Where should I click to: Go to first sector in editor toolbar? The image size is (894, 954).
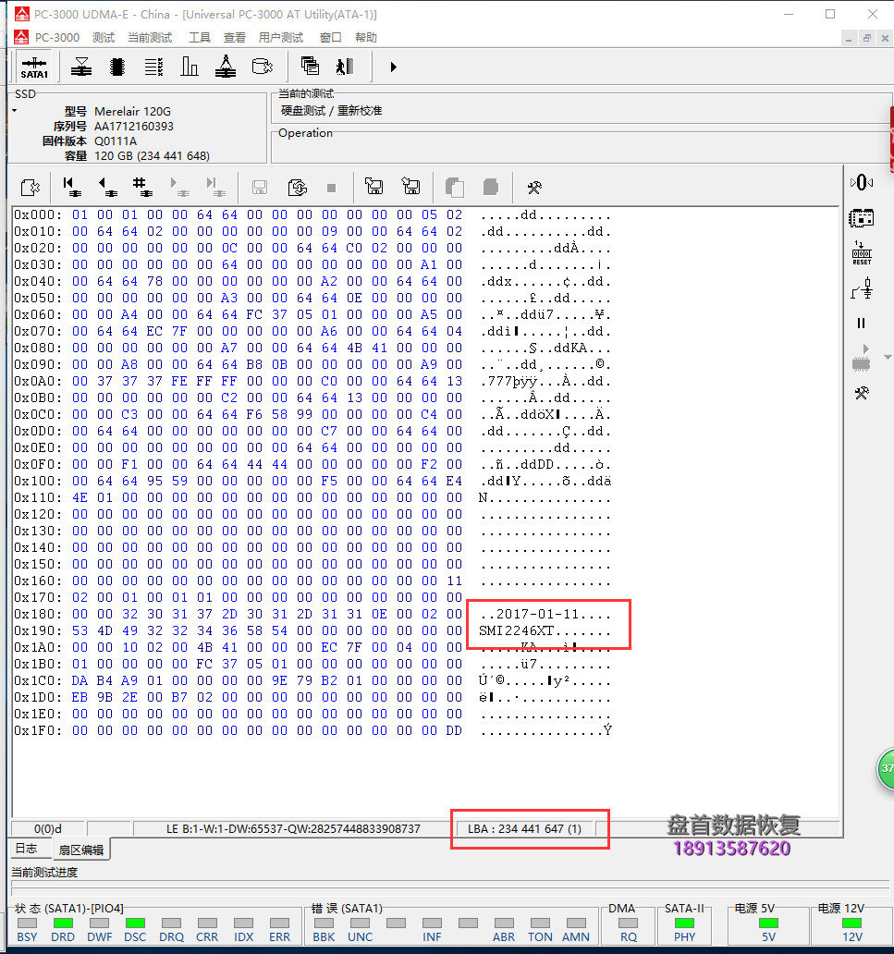(71, 187)
